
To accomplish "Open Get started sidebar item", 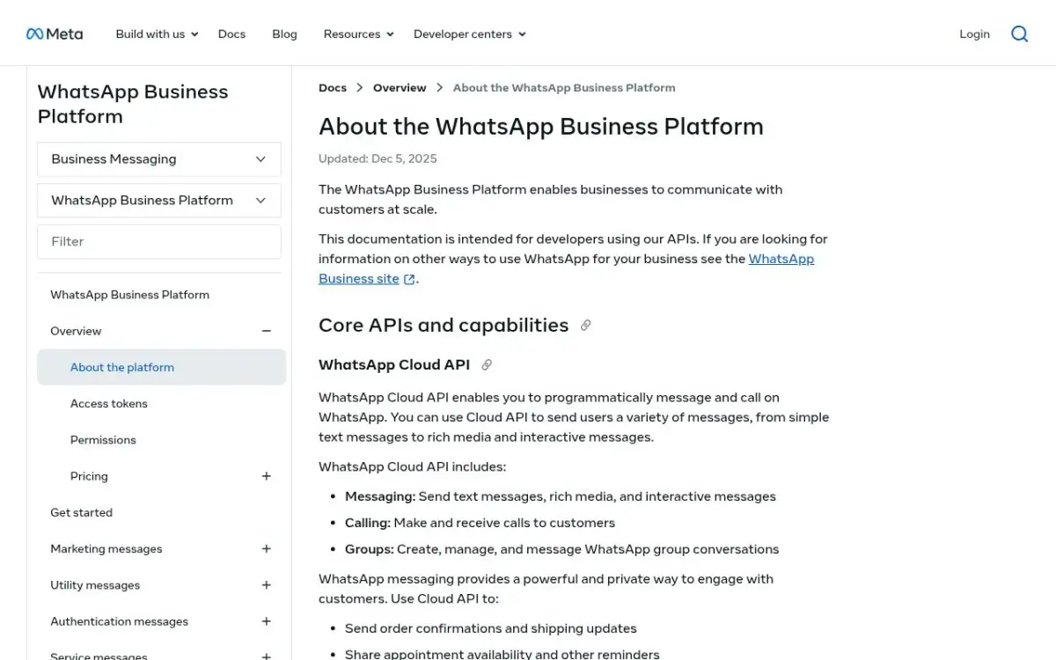I will pyautogui.click(x=82, y=512).
